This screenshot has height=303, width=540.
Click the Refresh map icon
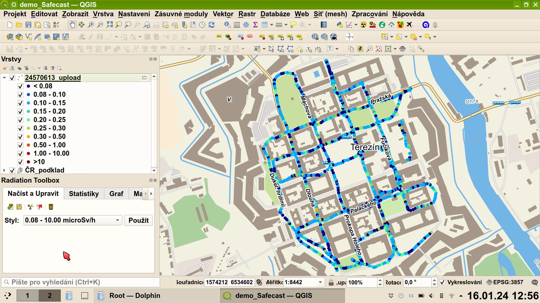tap(211, 25)
